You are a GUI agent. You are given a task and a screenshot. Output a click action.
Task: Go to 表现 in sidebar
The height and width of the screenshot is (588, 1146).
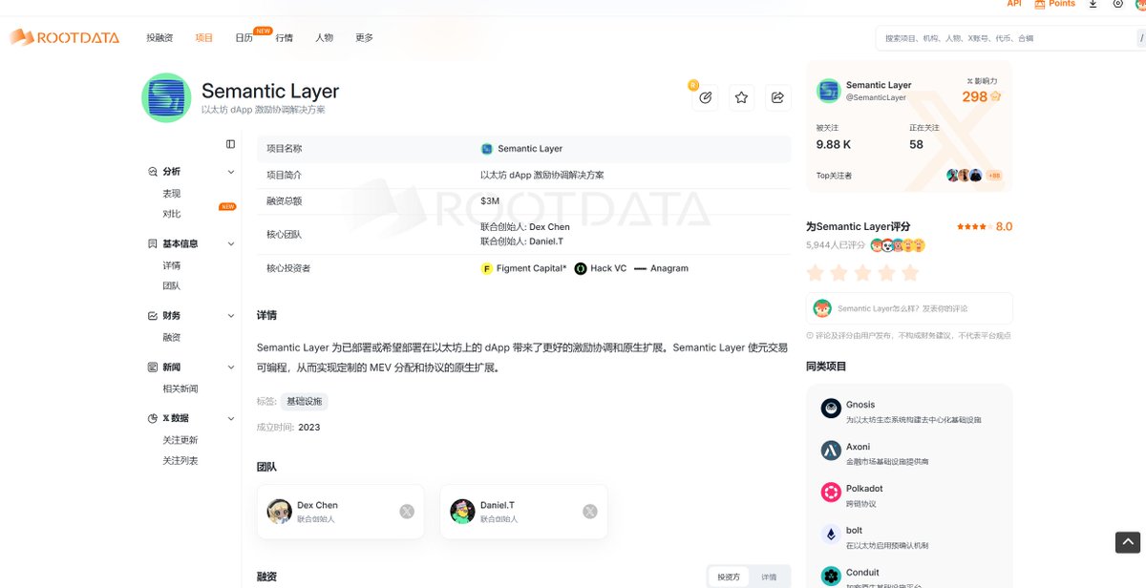pyautogui.click(x=171, y=194)
